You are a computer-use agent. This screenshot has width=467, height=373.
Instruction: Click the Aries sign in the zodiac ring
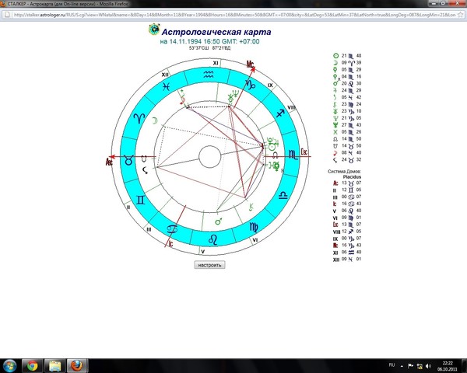point(139,118)
